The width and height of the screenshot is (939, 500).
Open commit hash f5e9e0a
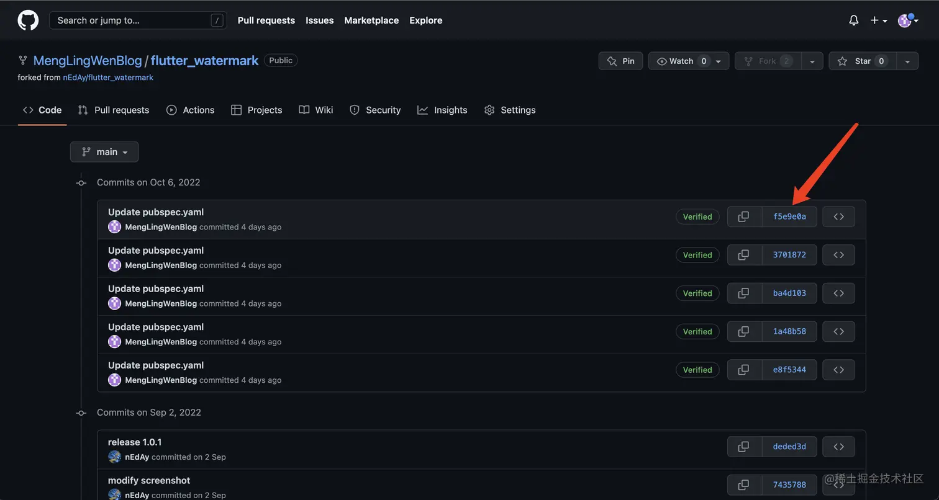(x=789, y=217)
